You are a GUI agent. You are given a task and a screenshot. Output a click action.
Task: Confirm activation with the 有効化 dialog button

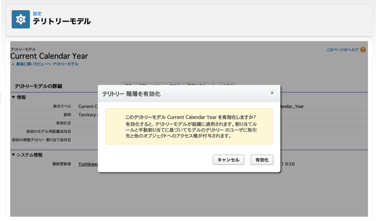(x=262, y=160)
